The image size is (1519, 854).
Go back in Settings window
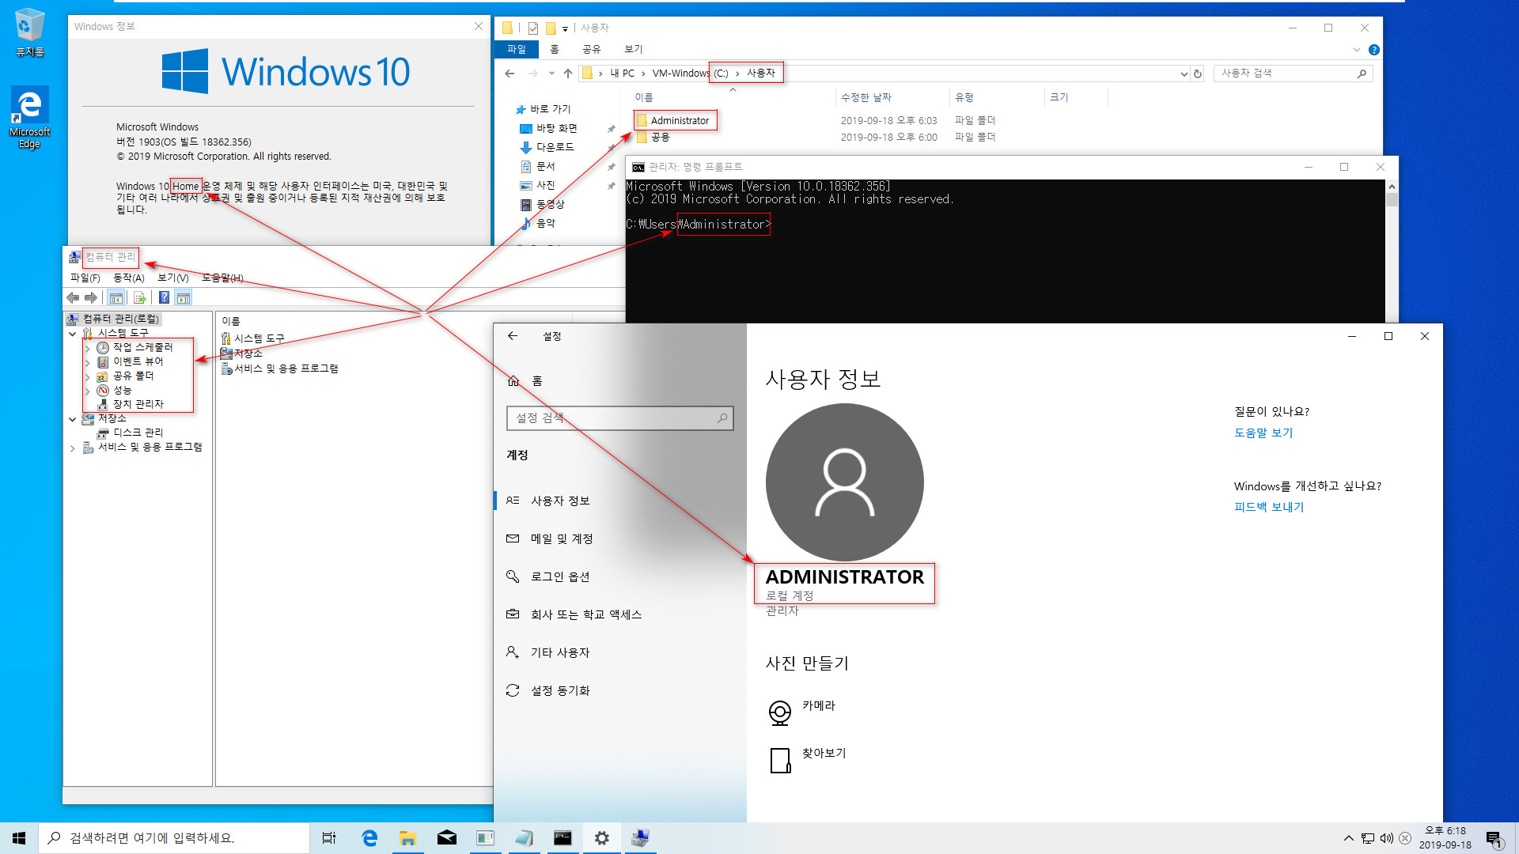click(x=513, y=336)
